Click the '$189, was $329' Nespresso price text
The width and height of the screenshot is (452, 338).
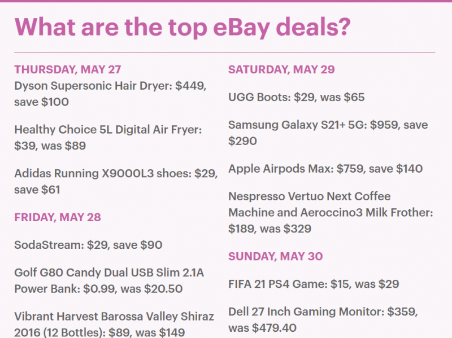(270, 229)
